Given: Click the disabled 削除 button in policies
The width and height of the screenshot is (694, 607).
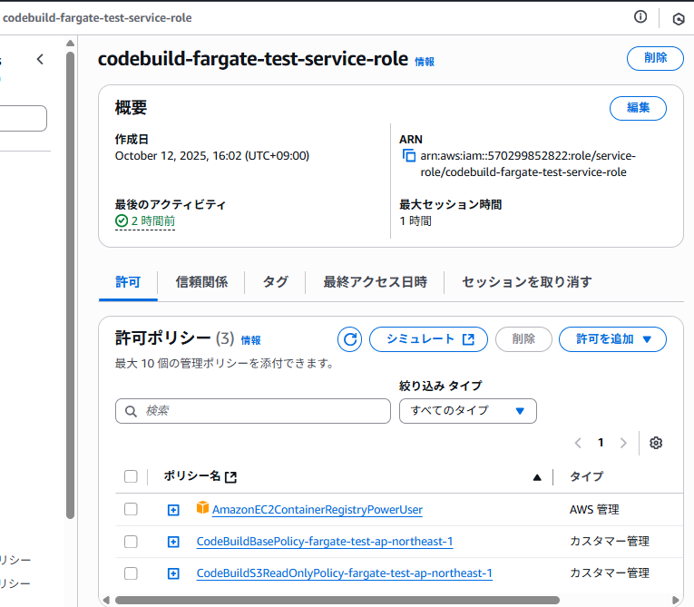Looking at the screenshot, I should pyautogui.click(x=523, y=339).
